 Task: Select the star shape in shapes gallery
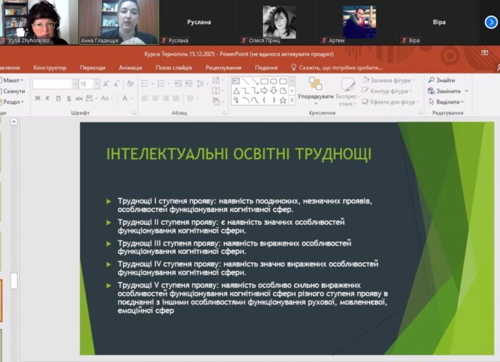[282, 101]
